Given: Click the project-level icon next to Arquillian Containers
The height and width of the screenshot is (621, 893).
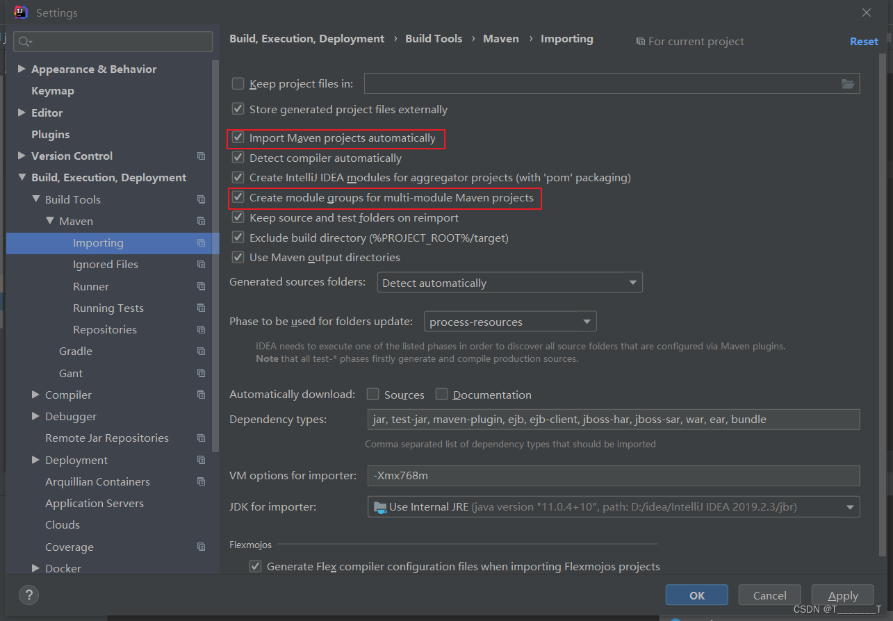Looking at the screenshot, I should (201, 481).
